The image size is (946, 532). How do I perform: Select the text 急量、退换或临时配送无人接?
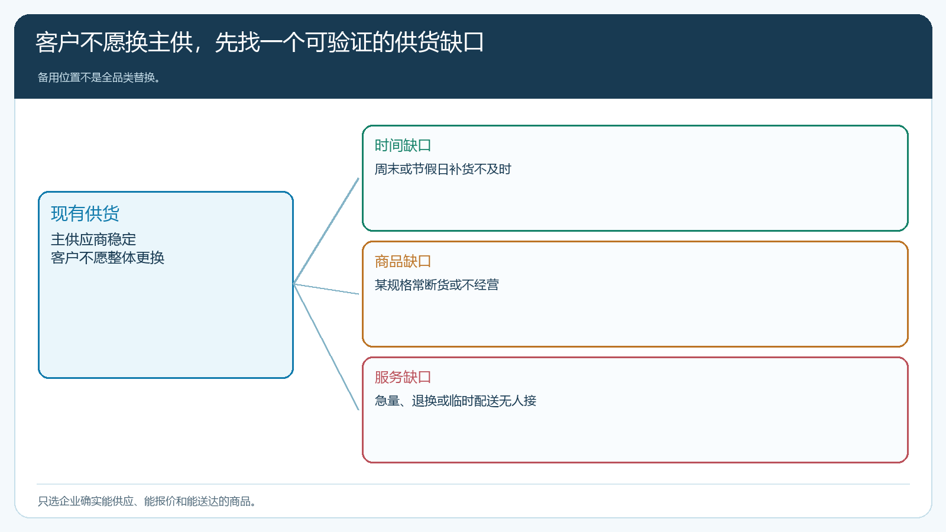pyautogui.click(x=455, y=401)
